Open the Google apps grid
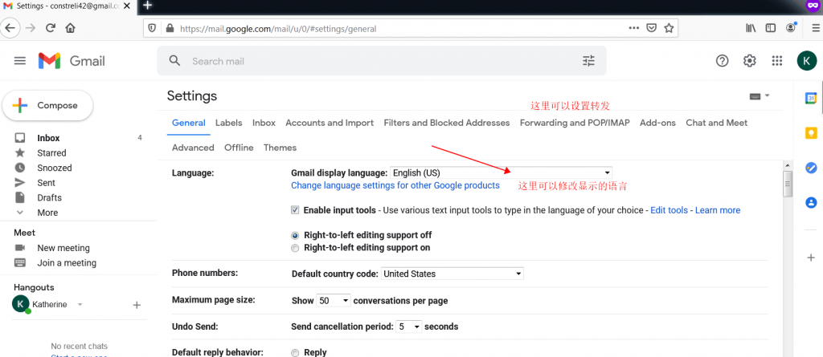 (x=777, y=61)
